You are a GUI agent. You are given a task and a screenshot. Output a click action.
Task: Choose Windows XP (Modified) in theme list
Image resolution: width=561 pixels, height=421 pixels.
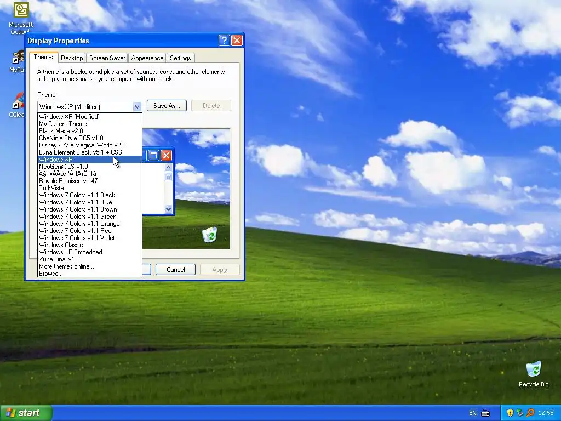89,117
